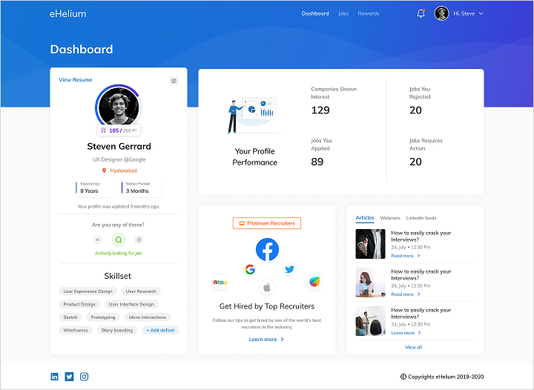Viewport: 534px width, 390px height.
Task: Open the handshake article thumbnail
Action: pyautogui.click(x=371, y=244)
